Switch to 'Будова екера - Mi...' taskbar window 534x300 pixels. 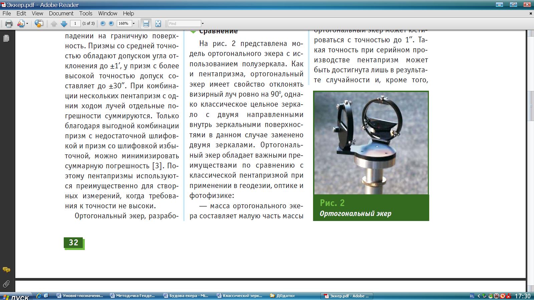point(187,296)
